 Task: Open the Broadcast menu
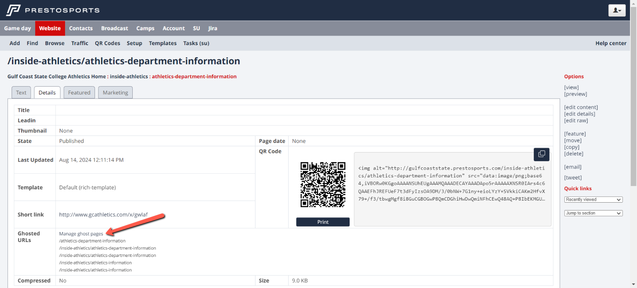coord(114,28)
